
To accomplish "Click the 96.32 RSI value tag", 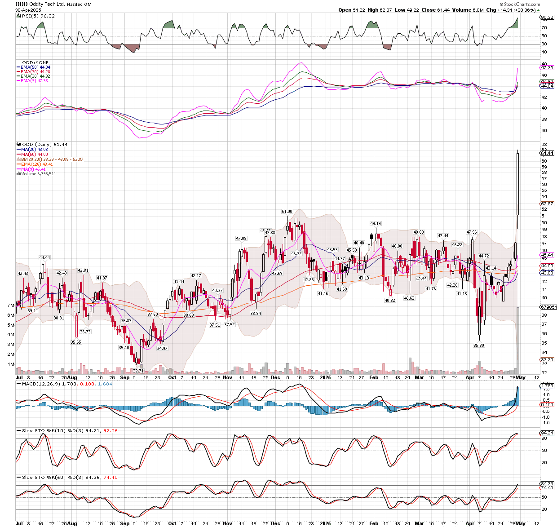I will pyautogui.click(x=547, y=18).
